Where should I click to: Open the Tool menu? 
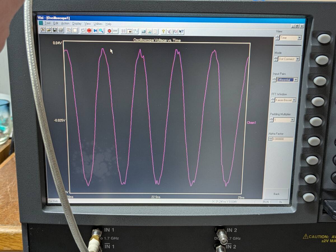pyautogui.click(x=48, y=23)
